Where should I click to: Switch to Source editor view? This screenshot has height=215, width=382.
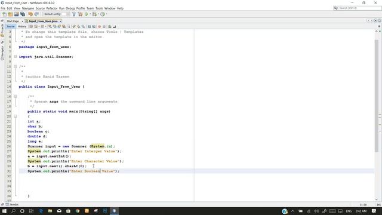11,26
